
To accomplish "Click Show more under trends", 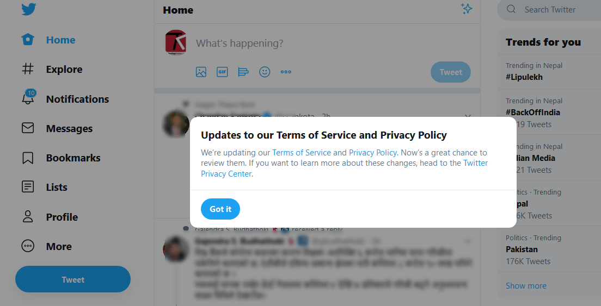I will click(x=526, y=285).
